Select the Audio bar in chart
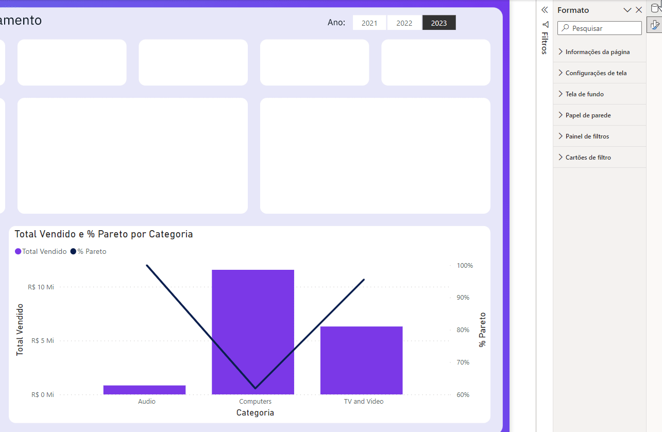 pos(144,390)
